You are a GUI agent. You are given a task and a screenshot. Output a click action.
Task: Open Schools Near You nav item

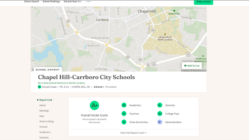(73, 2)
